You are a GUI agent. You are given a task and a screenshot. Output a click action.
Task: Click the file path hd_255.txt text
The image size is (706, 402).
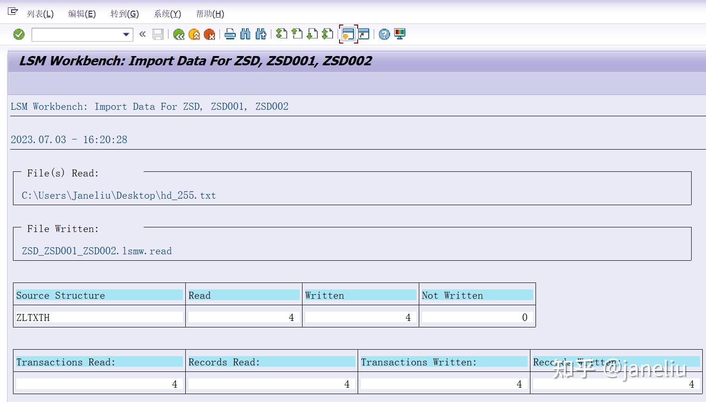tap(118, 195)
